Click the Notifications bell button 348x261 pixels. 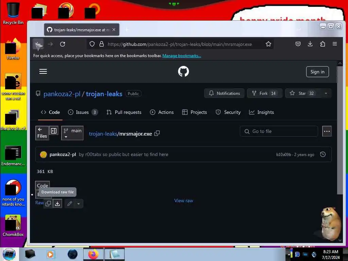[224, 93]
